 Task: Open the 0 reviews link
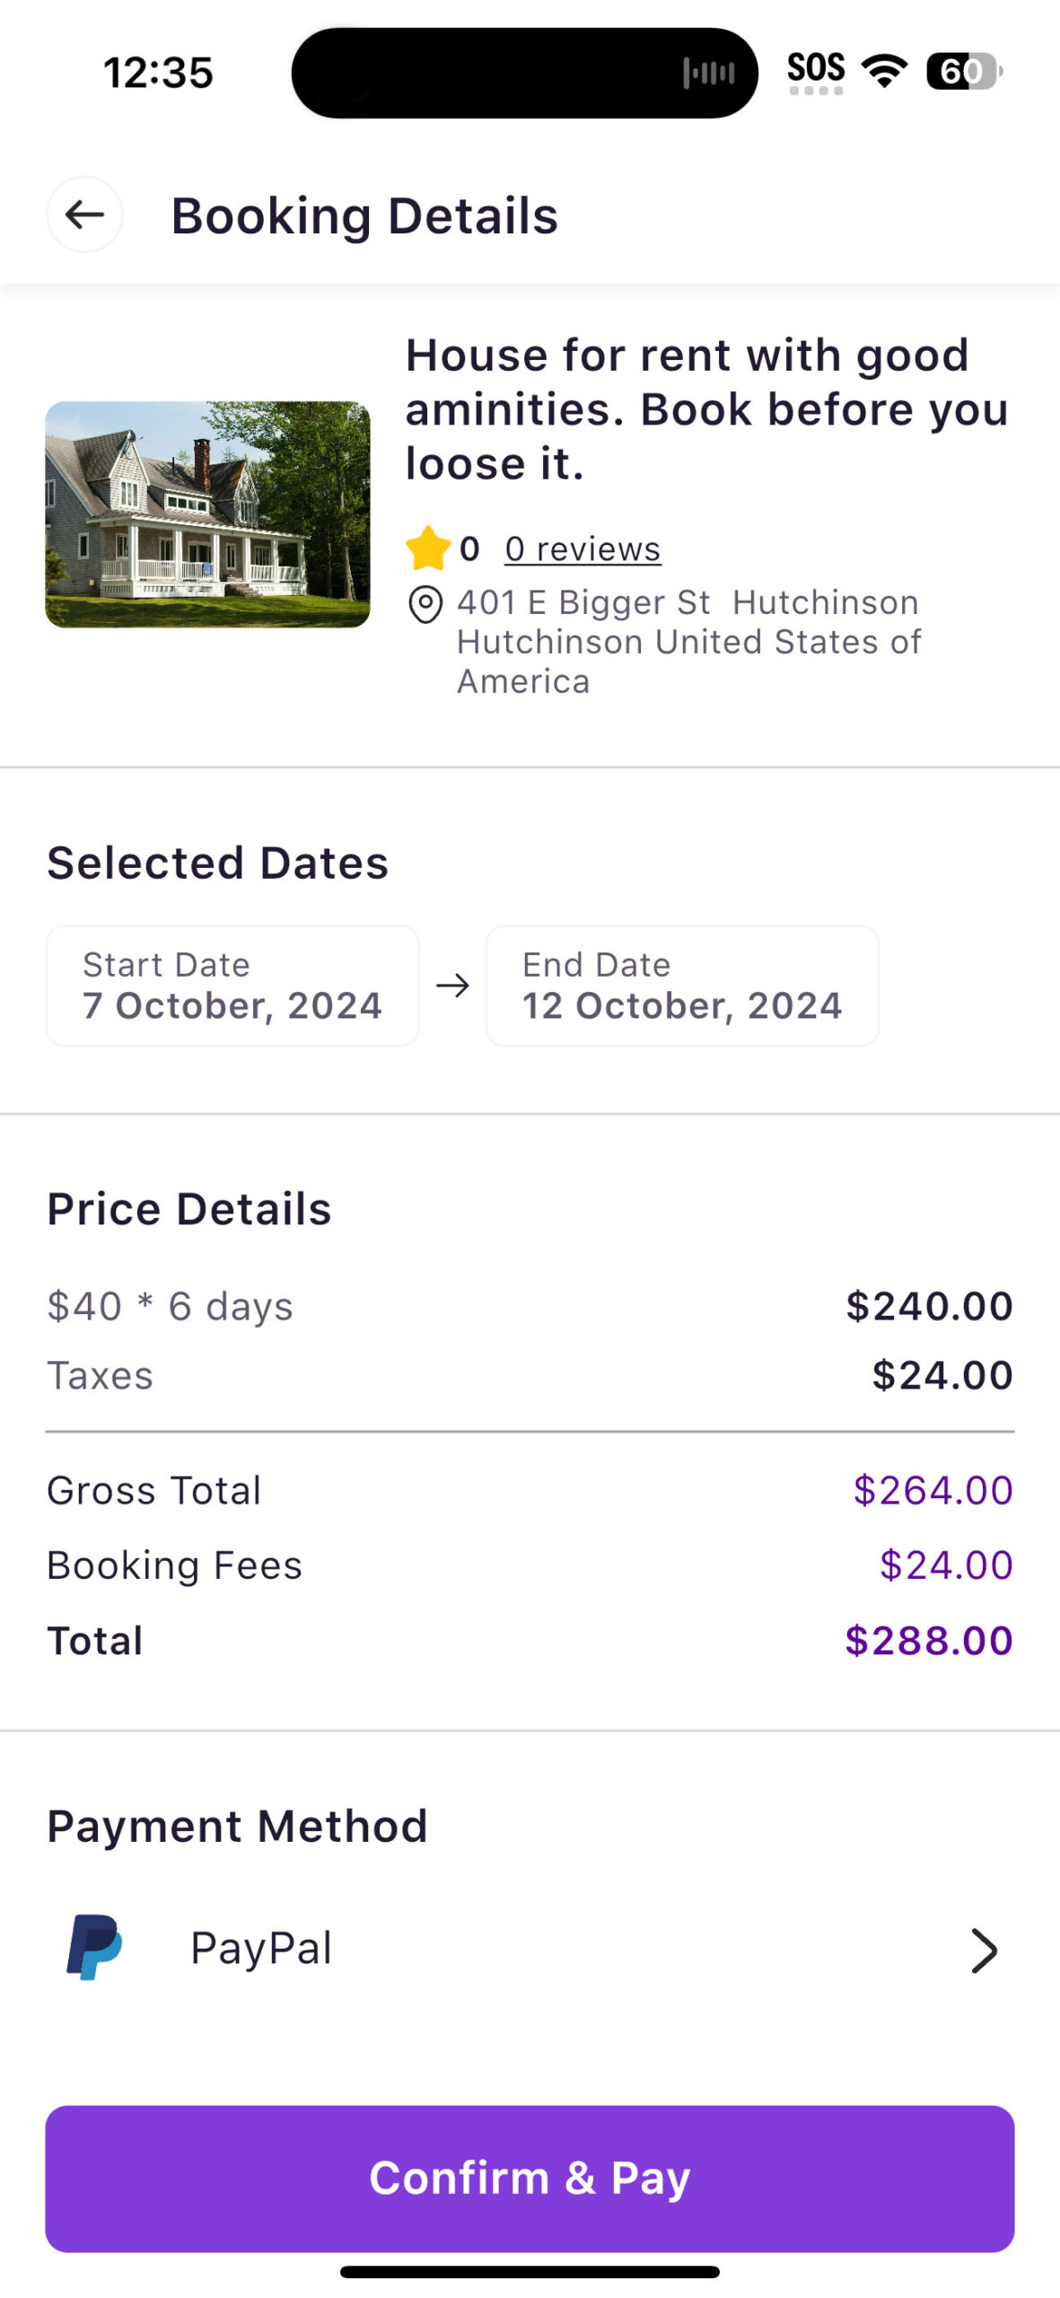click(x=583, y=548)
